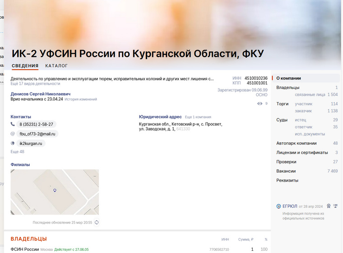The height and width of the screenshot is (253, 343).
Task: Open the branches map thumbnail
Action: coord(55,192)
